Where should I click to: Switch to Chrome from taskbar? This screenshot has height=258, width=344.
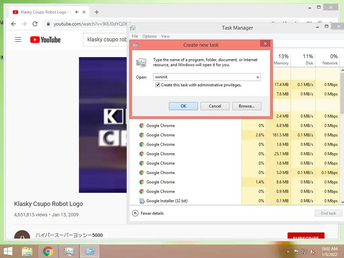[x=48, y=251]
